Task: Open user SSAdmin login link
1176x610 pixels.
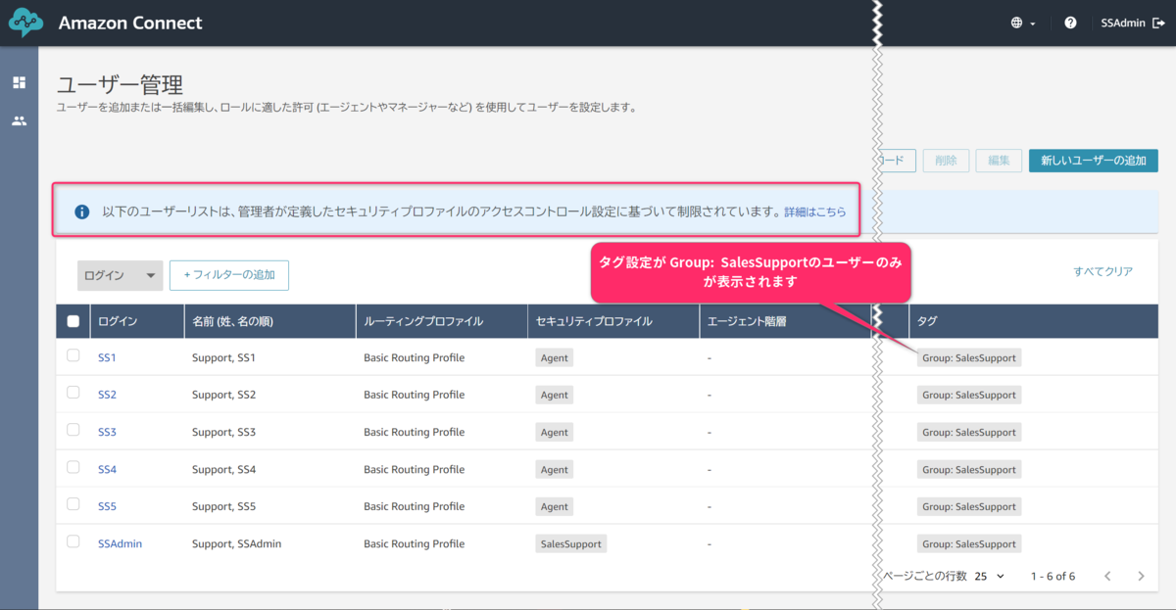Action: (x=120, y=543)
